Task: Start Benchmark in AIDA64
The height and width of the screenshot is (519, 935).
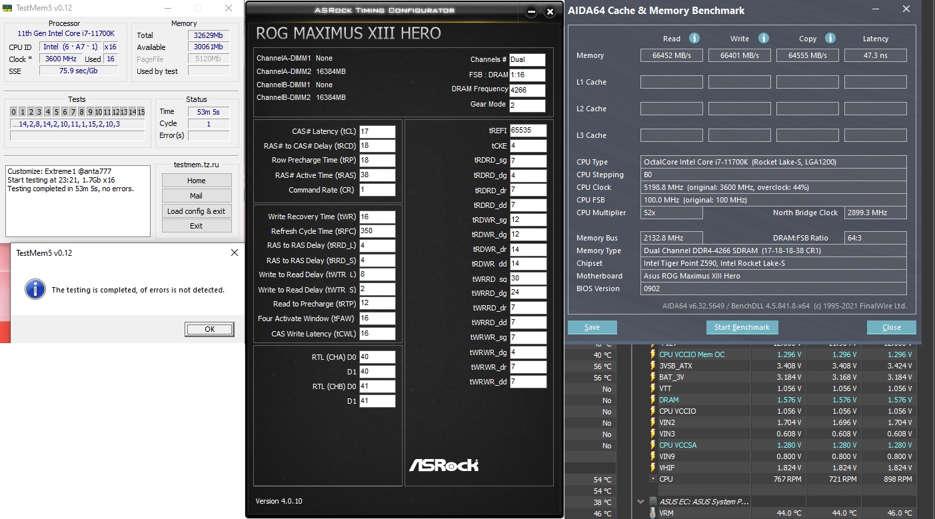Action: pyautogui.click(x=742, y=327)
